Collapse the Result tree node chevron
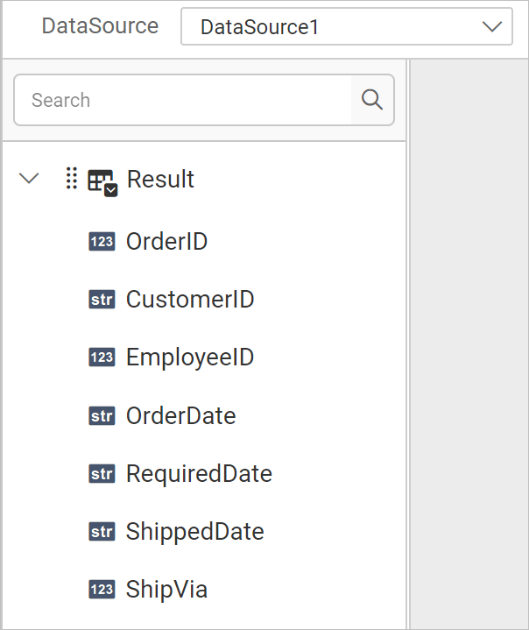Image resolution: width=529 pixels, height=630 pixels. point(29,179)
